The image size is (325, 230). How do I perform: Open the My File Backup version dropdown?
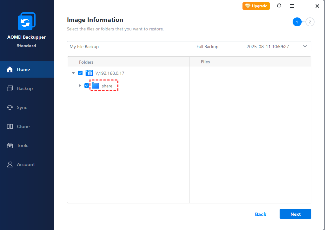[x=305, y=46]
